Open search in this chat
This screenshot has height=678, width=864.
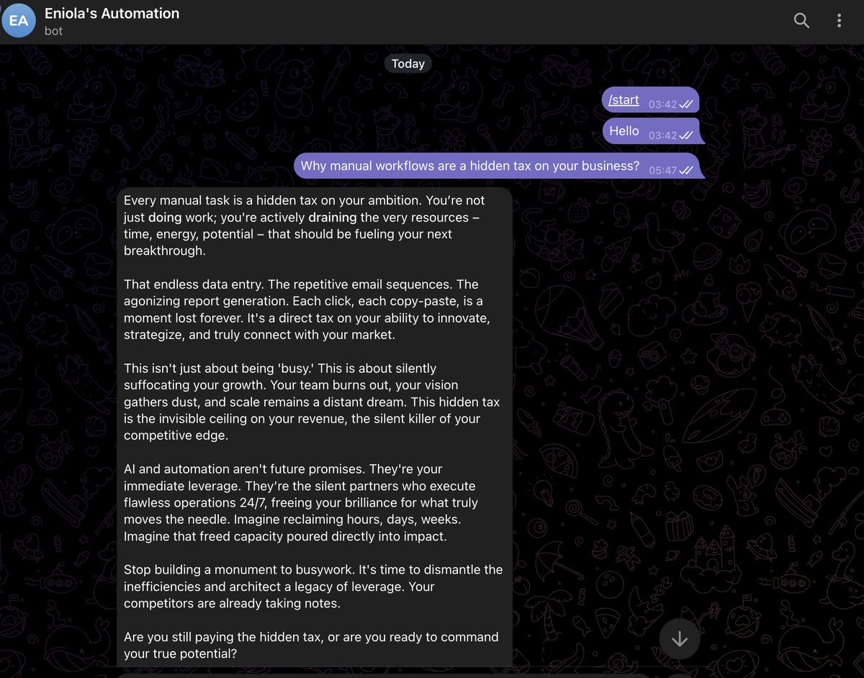pyautogui.click(x=801, y=20)
